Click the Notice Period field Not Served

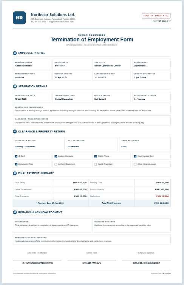click(x=111, y=97)
